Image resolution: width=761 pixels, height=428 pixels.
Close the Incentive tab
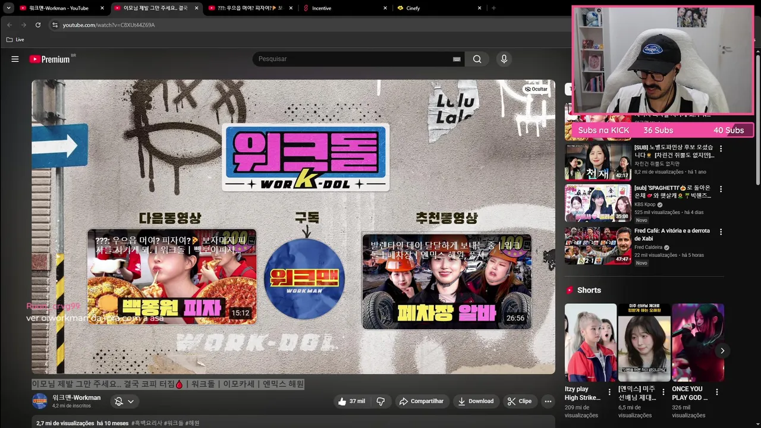385,8
